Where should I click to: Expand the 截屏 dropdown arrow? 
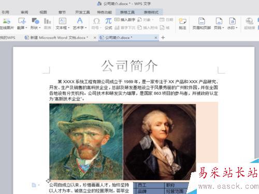[x=26, y=28]
